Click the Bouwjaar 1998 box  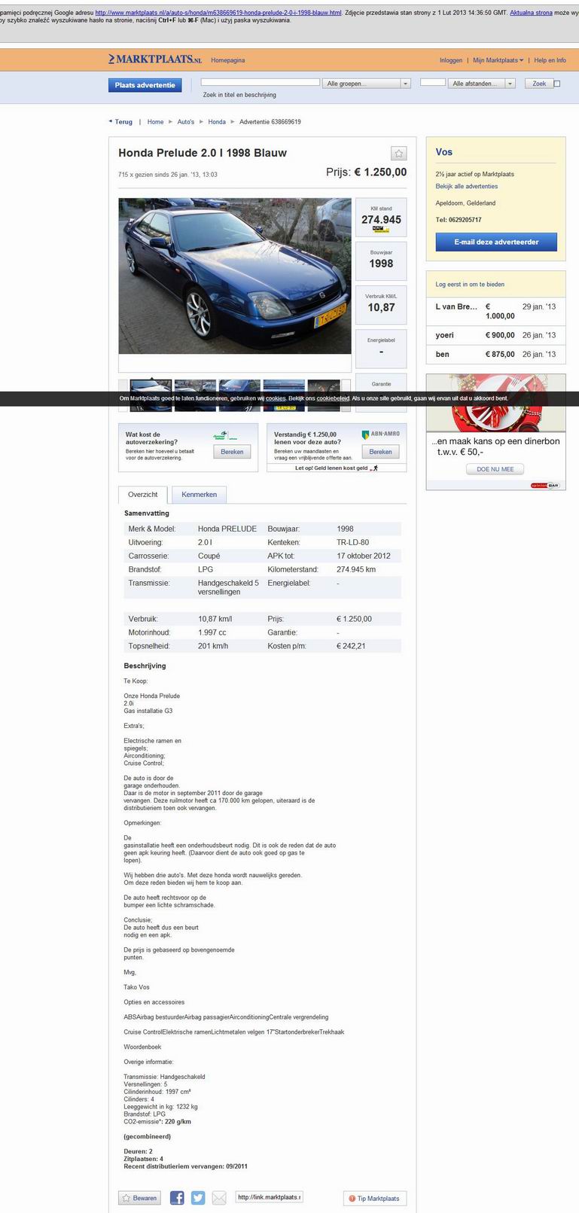pyautogui.click(x=381, y=261)
